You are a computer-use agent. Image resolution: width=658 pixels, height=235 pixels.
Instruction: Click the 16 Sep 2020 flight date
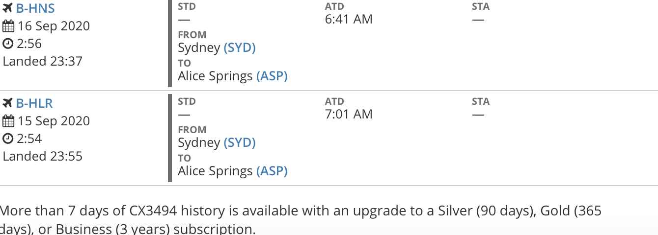click(x=54, y=26)
